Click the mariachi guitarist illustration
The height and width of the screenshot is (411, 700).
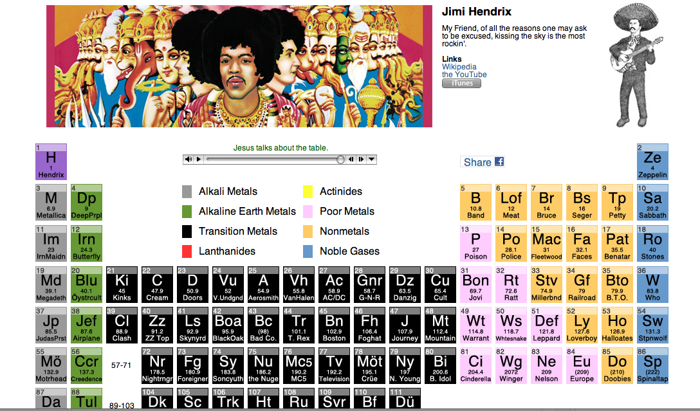(630, 64)
